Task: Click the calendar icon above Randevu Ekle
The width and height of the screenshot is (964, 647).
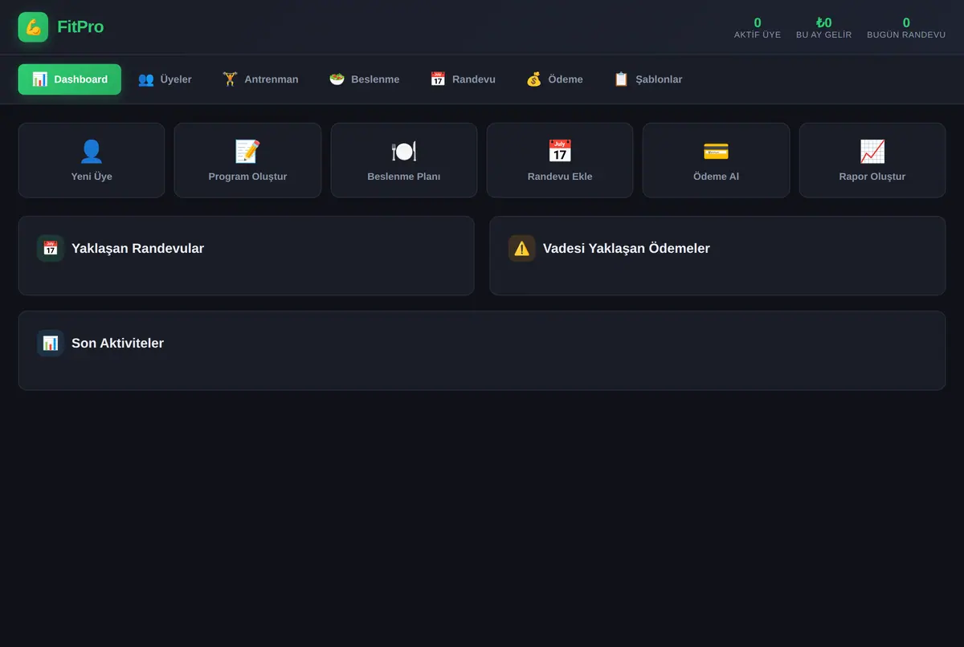Action: point(560,151)
